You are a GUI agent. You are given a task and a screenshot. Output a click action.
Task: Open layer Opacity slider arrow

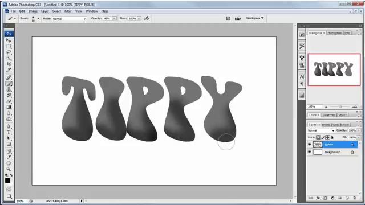(359, 130)
